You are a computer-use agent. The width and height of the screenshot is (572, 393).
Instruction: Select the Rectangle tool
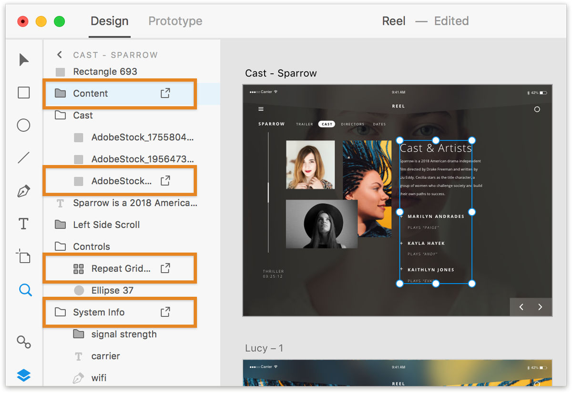(x=24, y=92)
